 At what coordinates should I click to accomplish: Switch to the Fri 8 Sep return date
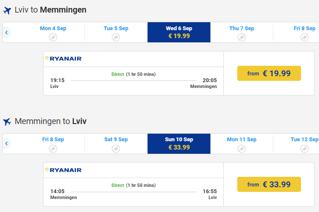(53, 144)
